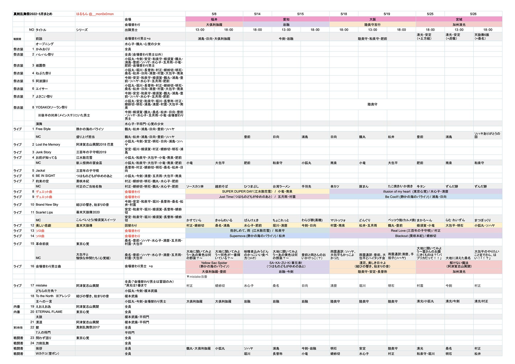This screenshot has width=515, height=364.
Task: Click the ETERNAL FLAME title cell
Action: point(49,312)
